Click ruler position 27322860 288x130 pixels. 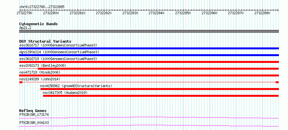210,13
